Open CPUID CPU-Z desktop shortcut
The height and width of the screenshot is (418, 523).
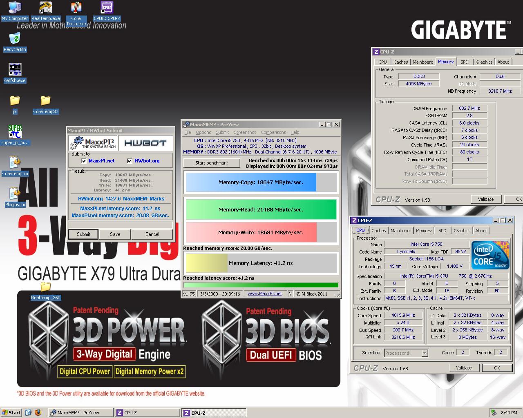coord(107,11)
